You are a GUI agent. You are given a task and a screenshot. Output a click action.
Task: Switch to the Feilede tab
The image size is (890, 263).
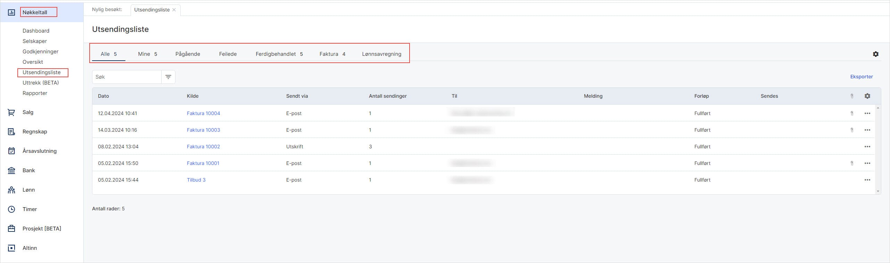pyautogui.click(x=228, y=54)
